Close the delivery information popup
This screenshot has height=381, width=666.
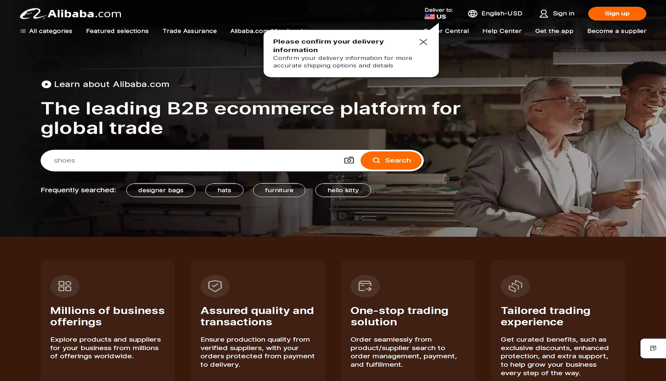click(423, 42)
